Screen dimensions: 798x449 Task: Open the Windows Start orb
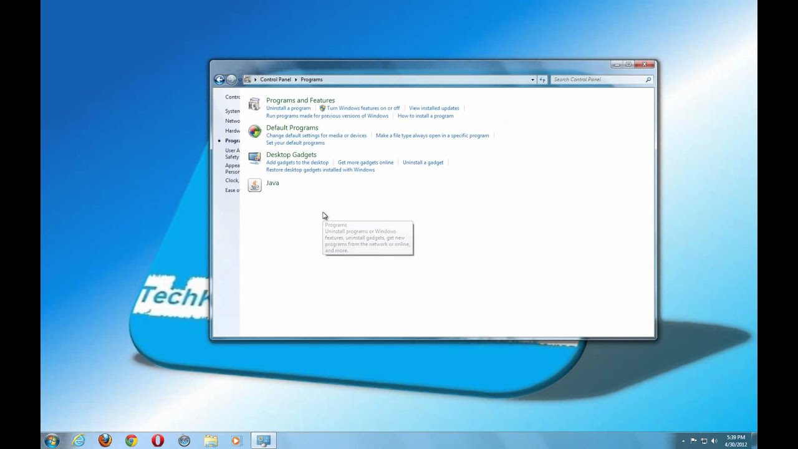(x=52, y=440)
